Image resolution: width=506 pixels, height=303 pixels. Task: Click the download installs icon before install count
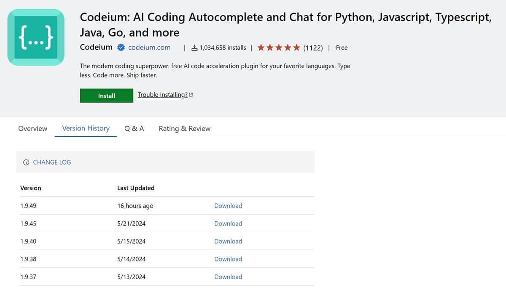tap(194, 48)
